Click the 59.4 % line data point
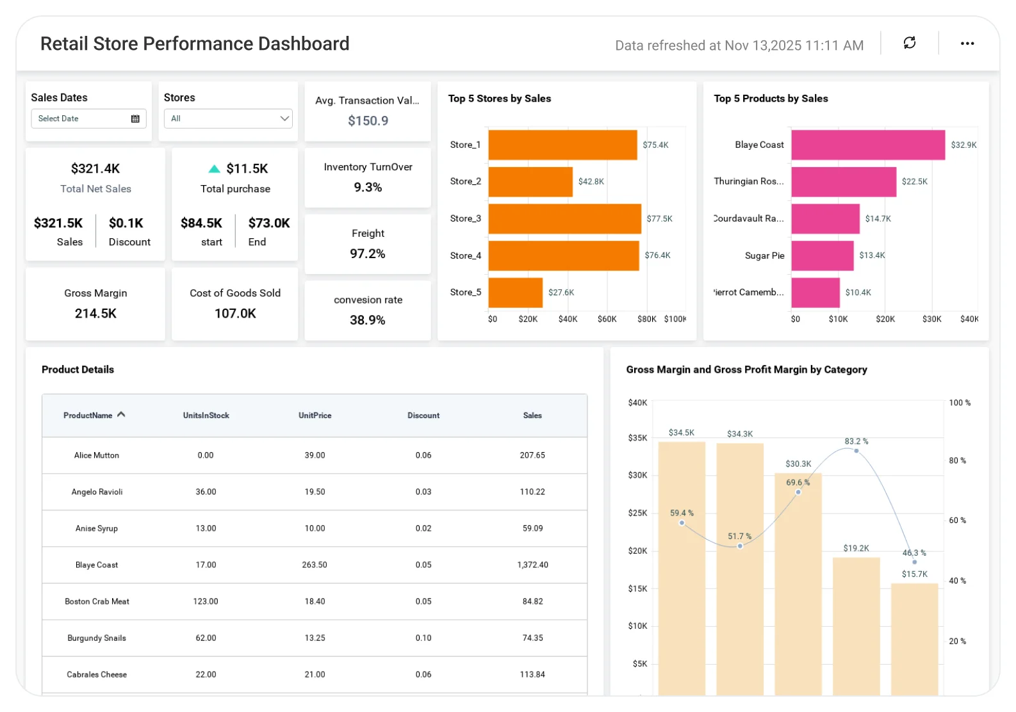1016x712 pixels. pyautogui.click(x=682, y=523)
